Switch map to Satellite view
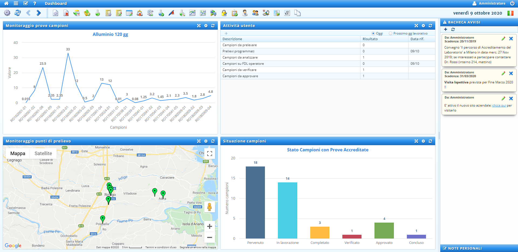This screenshot has width=518, height=252. tap(43, 153)
